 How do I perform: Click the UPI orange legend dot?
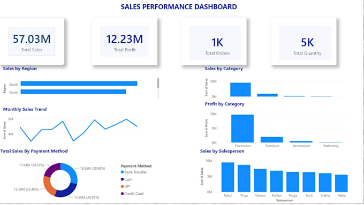coord(123,186)
